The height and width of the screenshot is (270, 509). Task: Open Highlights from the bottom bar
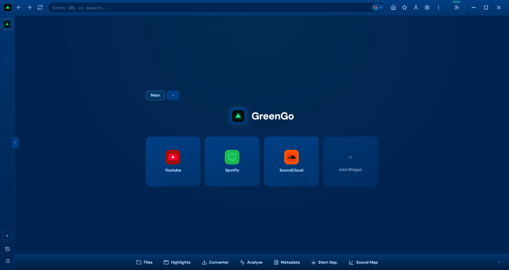pos(177,262)
